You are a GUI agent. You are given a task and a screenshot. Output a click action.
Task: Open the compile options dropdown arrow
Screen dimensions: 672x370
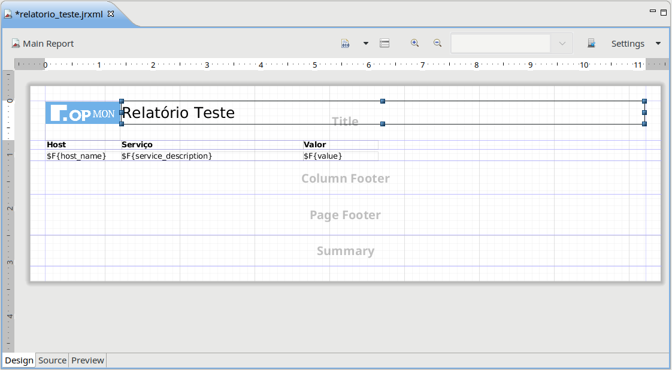point(365,44)
